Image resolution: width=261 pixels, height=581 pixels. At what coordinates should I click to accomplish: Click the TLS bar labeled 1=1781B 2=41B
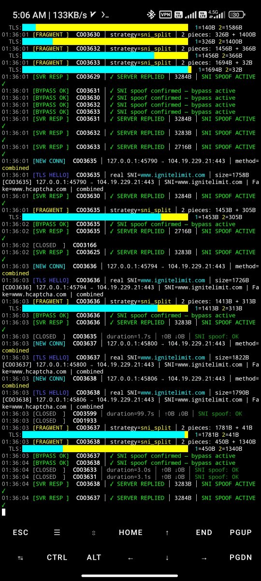(x=105, y=435)
